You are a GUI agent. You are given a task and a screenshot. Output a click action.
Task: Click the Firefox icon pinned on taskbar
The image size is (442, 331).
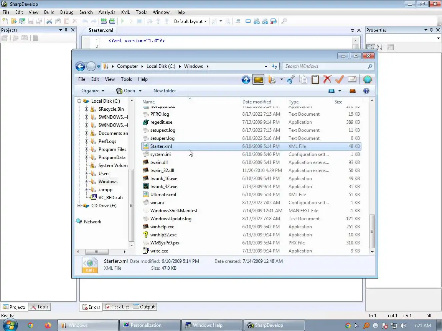coord(48,325)
